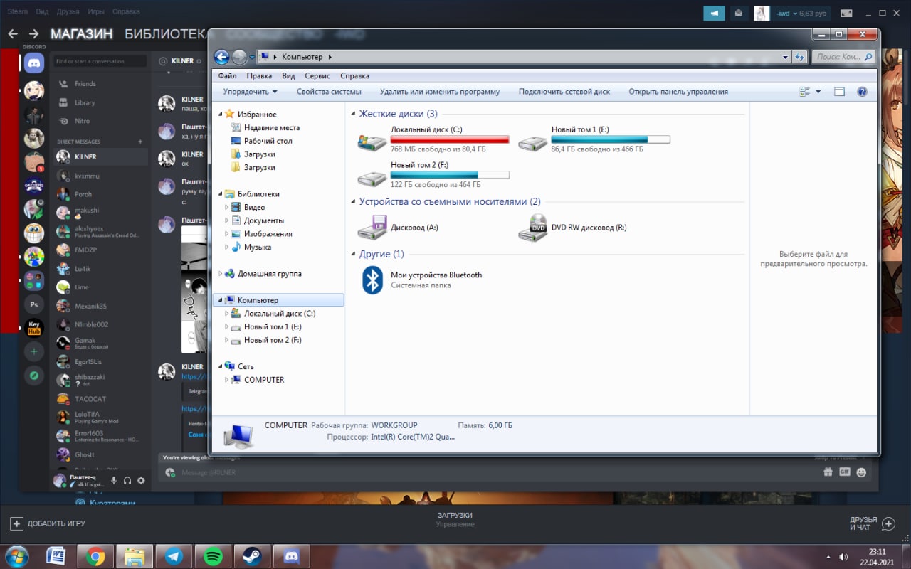The height and width of the screenshot is (569, 911).
Task: Open the Discord gift icon in message bar
Action: (828, 472)
